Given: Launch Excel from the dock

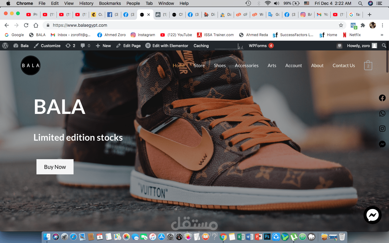Looking at the screenshot, I should 241,237.
